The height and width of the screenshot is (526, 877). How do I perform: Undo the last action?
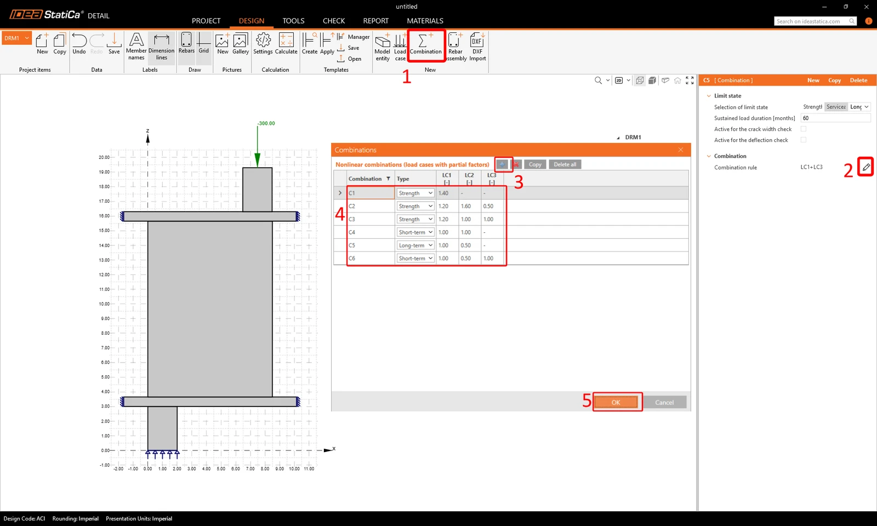79,43
